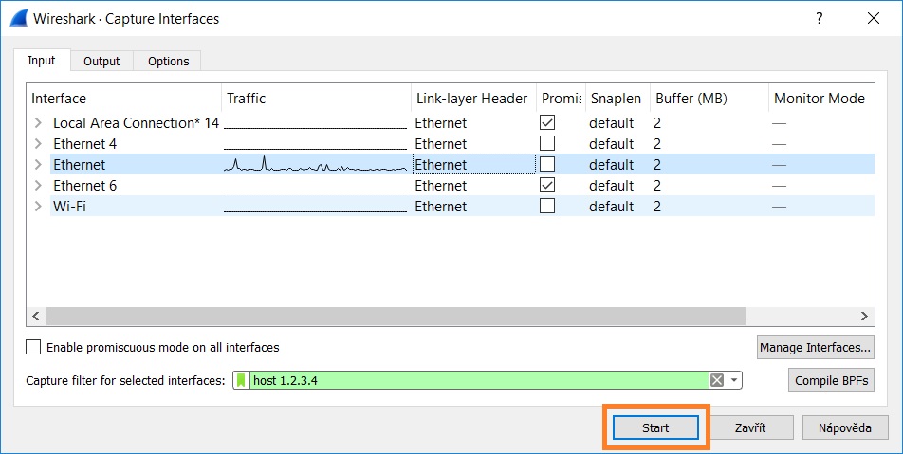
Task: Click the green bookmark icon in capture filter
Action: [x=241, y=380]
